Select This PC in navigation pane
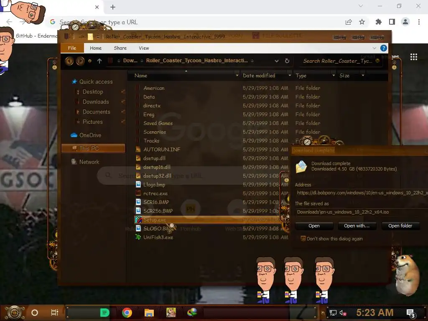 coord(93,148)
